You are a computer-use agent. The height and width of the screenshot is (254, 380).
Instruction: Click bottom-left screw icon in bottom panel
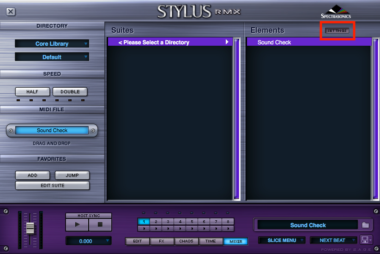click(6, 248)
